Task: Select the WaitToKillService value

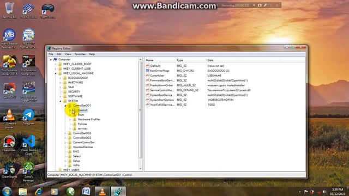Action: tap(163, 105)
